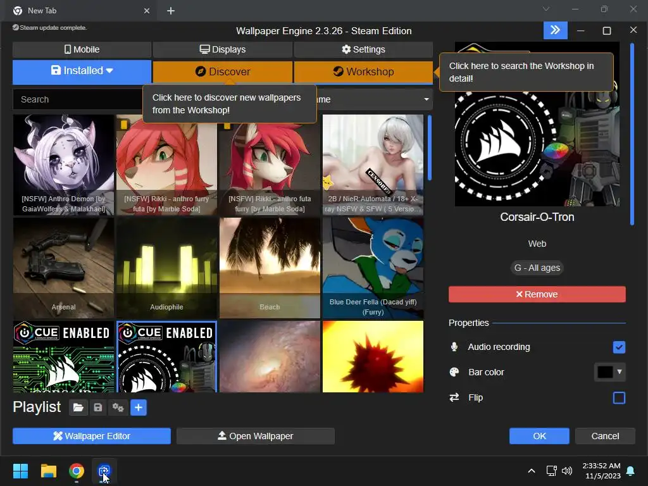The height and width of the screenshot is (486, 648).
Task: Open the Bar color picker swatch
Action: coord(609,372)
